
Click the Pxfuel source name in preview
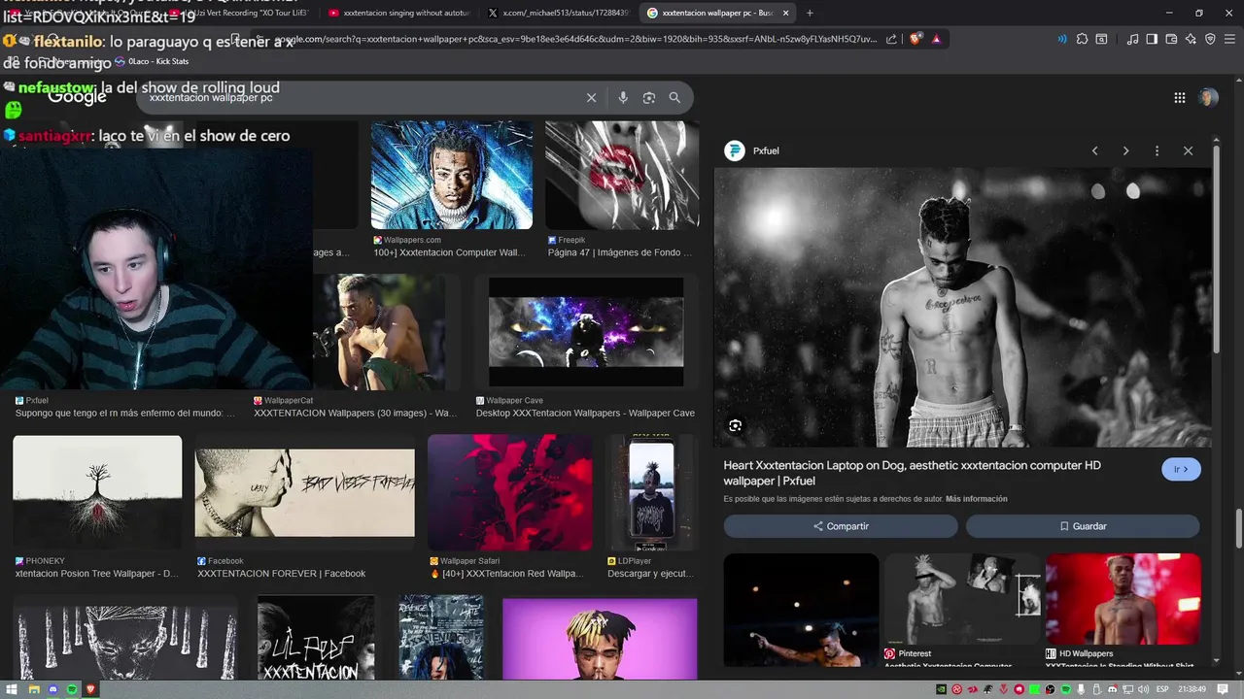point(766,150)
